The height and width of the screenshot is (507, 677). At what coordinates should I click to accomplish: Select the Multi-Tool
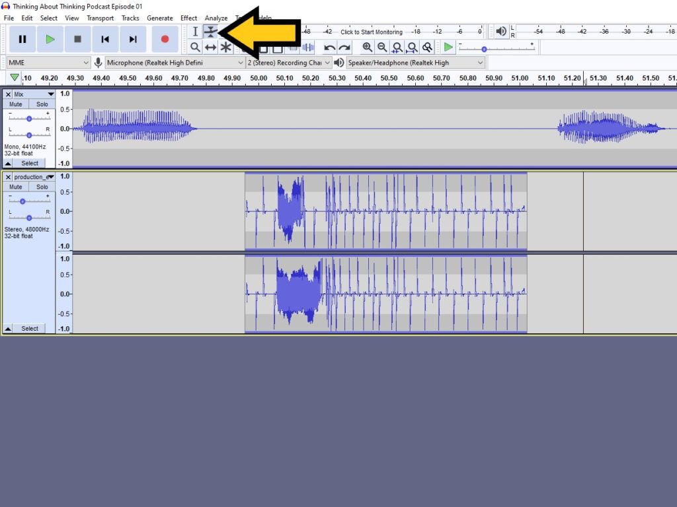point(227,47)
